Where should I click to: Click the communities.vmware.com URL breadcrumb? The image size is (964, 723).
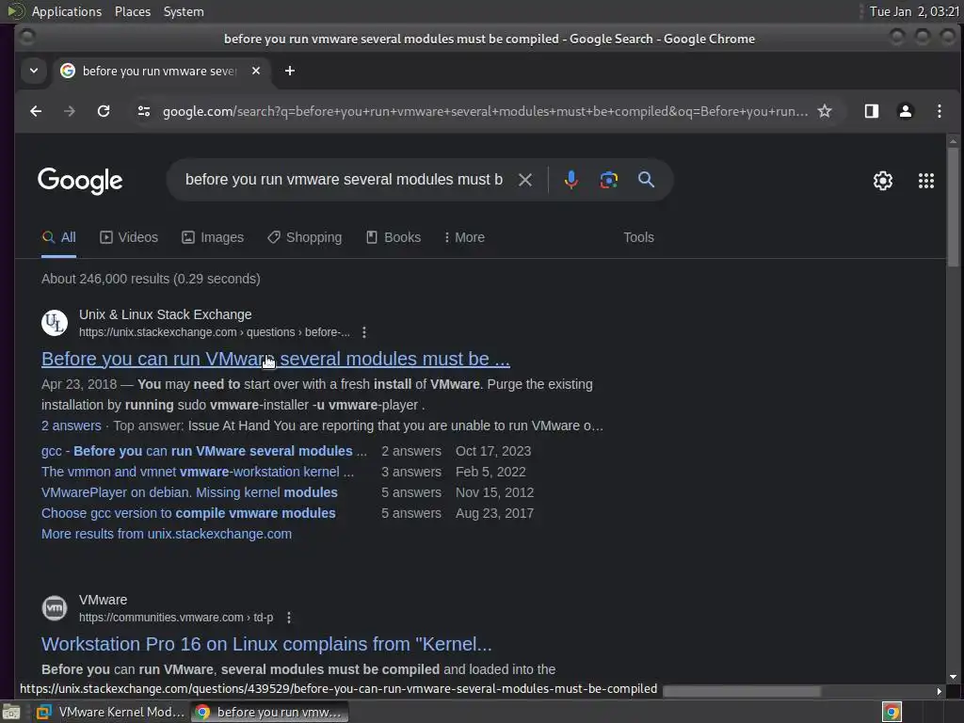176,618
